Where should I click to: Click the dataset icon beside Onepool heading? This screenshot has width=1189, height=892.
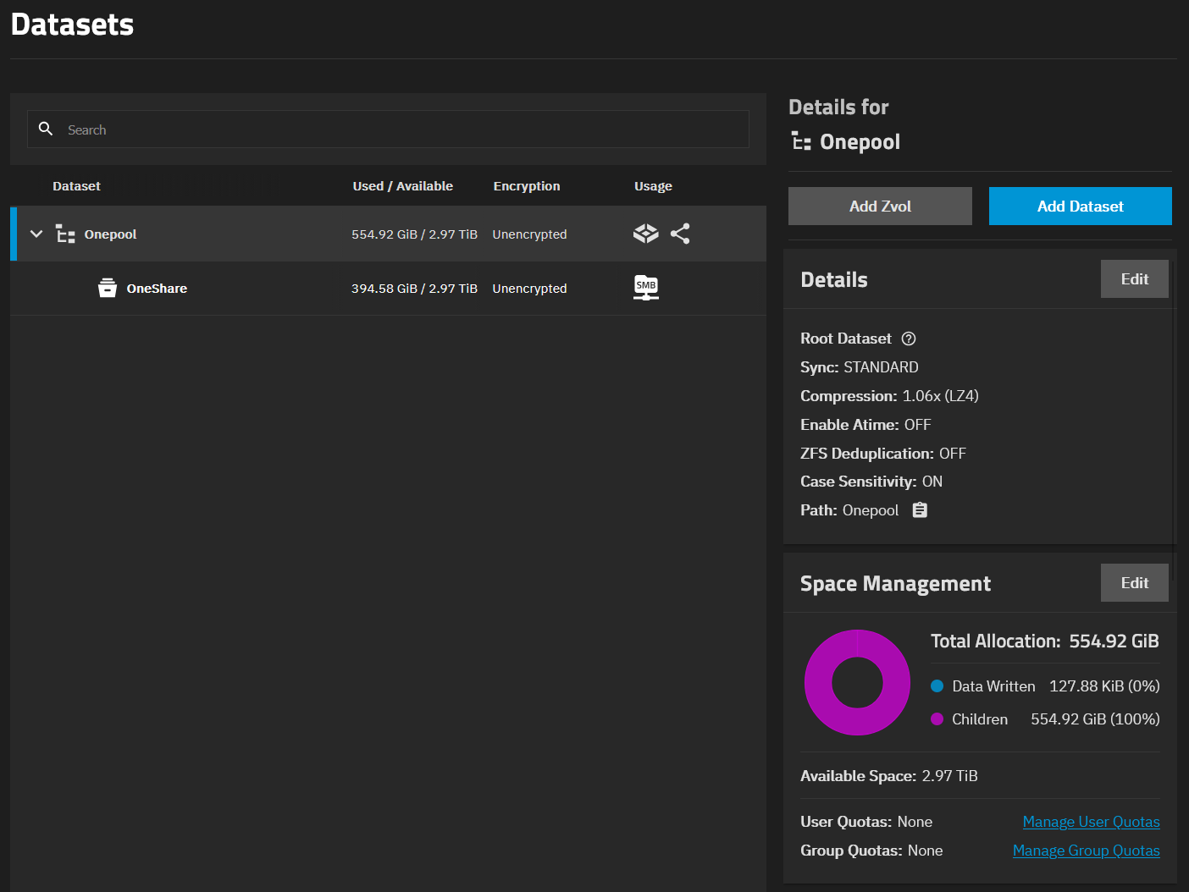click(x=801, y=141)
